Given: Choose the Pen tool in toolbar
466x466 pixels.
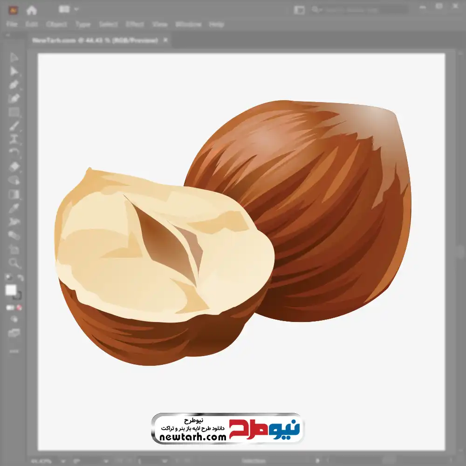Looking at the screenshot, I should tap(14, 85).
